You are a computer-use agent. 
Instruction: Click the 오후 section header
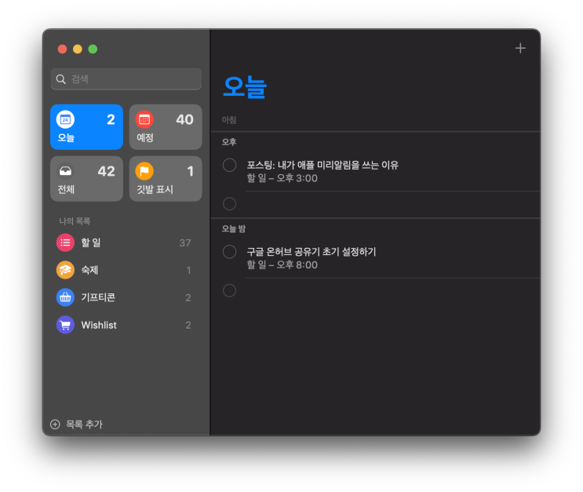coord(229,142)
